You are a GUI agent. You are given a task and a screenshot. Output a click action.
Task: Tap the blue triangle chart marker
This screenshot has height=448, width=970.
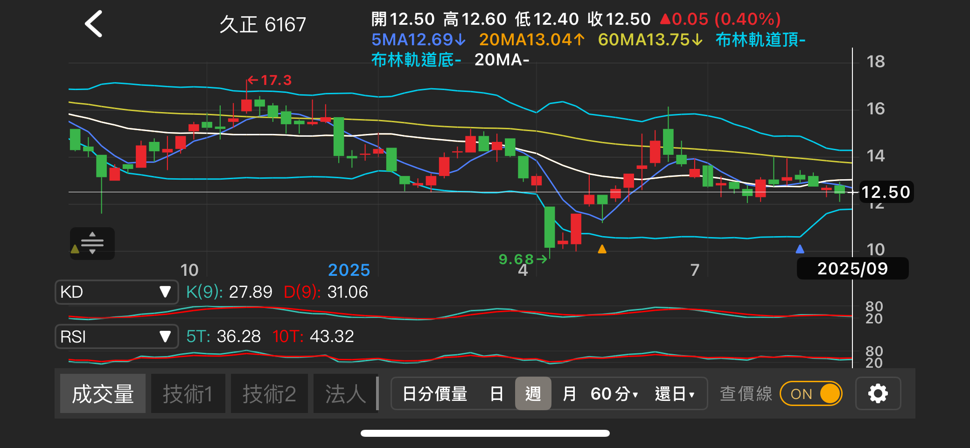[800, 249]
